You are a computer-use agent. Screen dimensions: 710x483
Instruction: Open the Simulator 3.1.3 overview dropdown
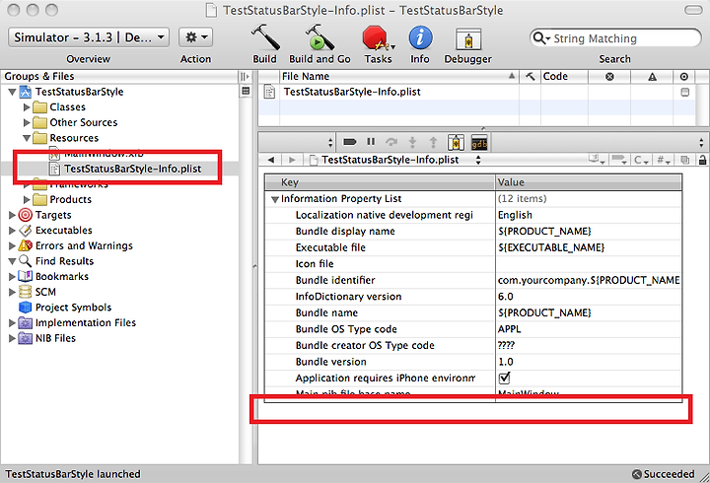89,37
